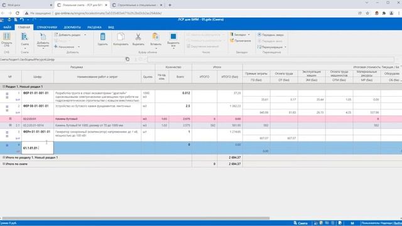Open browser extensions puzzle icon
The width and height of the screenshot is (402, 226).
(x=384, y=13)
